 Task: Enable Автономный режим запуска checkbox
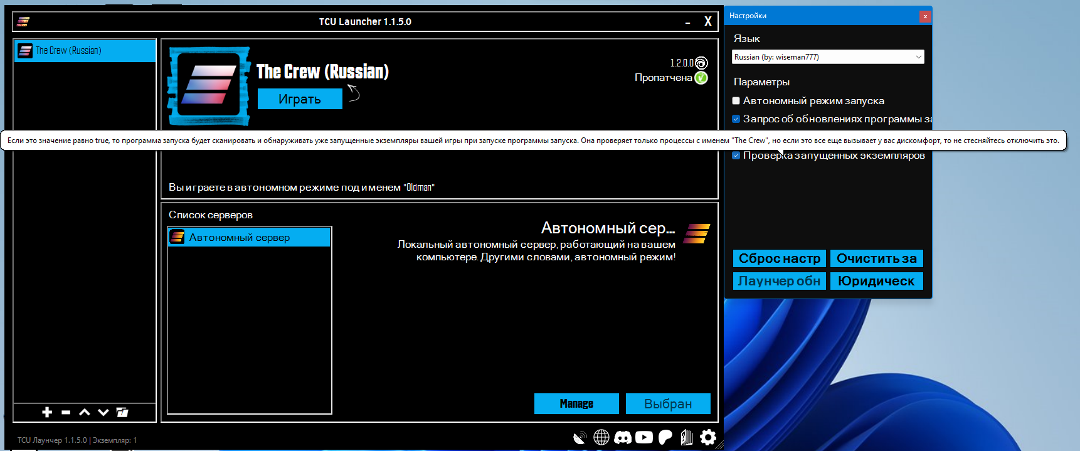736,100
